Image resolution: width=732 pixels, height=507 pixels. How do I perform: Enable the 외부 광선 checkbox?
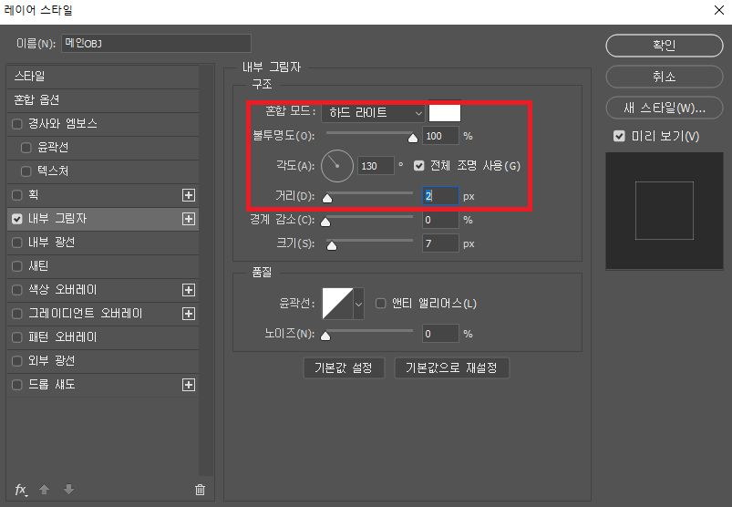(x=17, y=361)
